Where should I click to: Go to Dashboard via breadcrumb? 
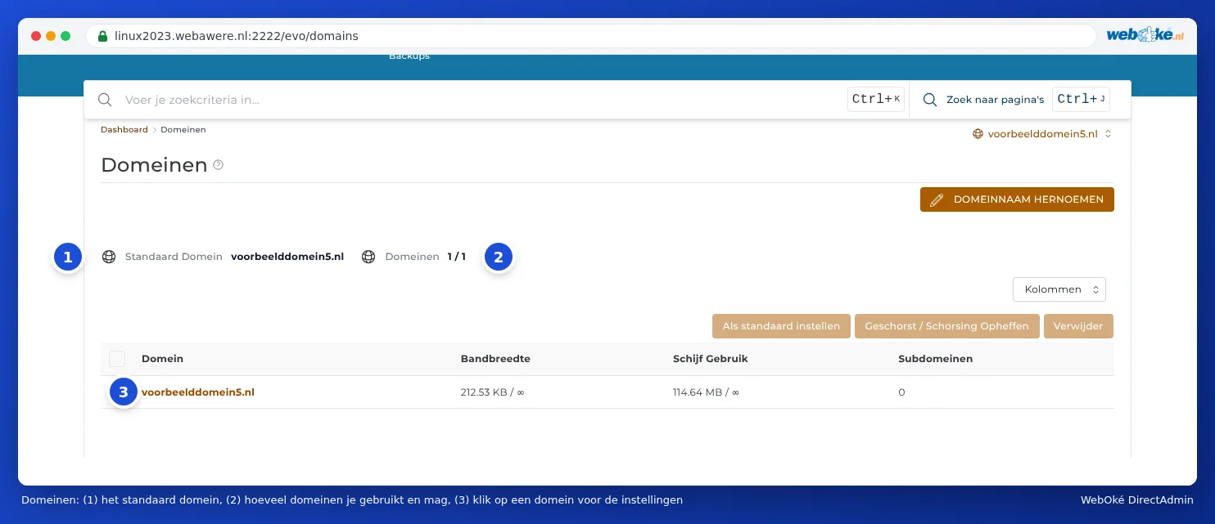[124, 129]
